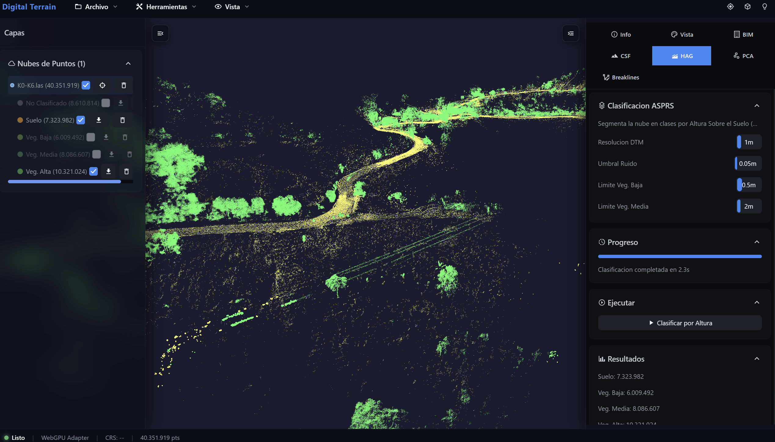Viewport: 775px width, 442px height.
Task: Click the 3D cube icon in top bar
Action: [748, 6]
